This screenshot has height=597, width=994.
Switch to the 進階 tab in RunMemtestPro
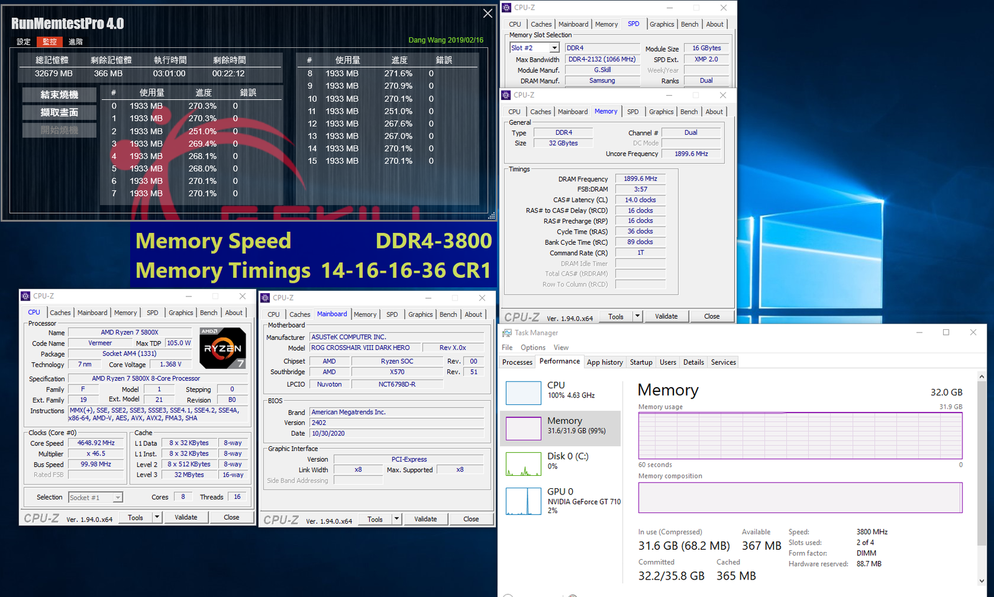(76, 42)
